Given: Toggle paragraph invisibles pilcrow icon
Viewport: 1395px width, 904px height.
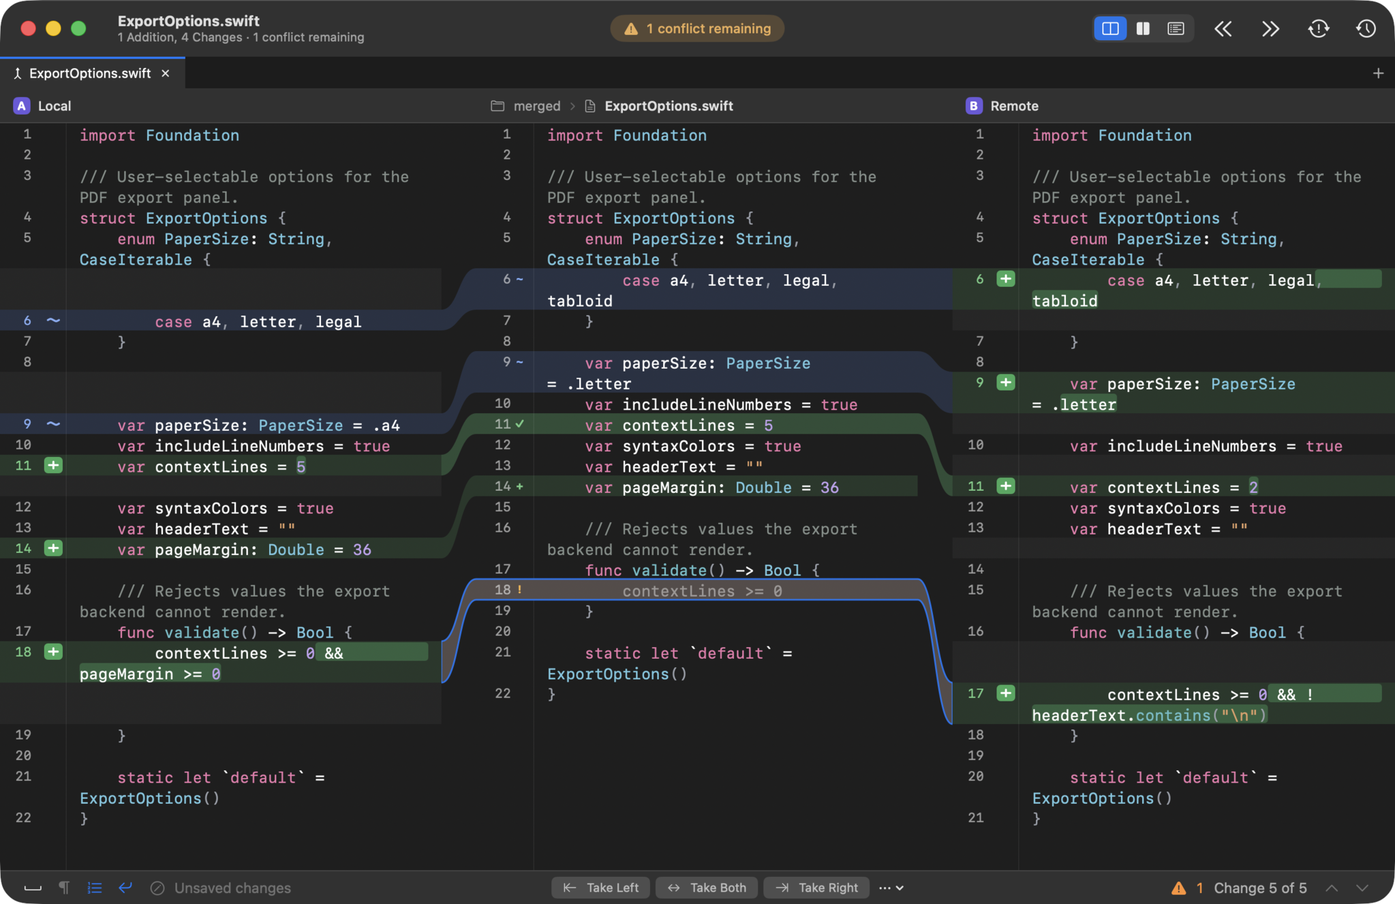Looking at the screenshot, I should [64, 887].
